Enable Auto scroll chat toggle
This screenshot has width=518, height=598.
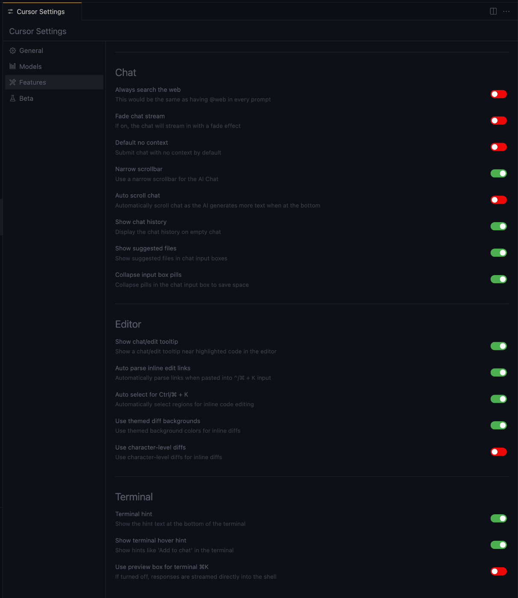[x=498, y=200]
